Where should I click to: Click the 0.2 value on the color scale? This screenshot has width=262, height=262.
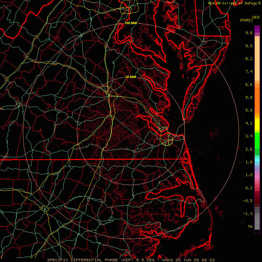(x=249, y=188)
